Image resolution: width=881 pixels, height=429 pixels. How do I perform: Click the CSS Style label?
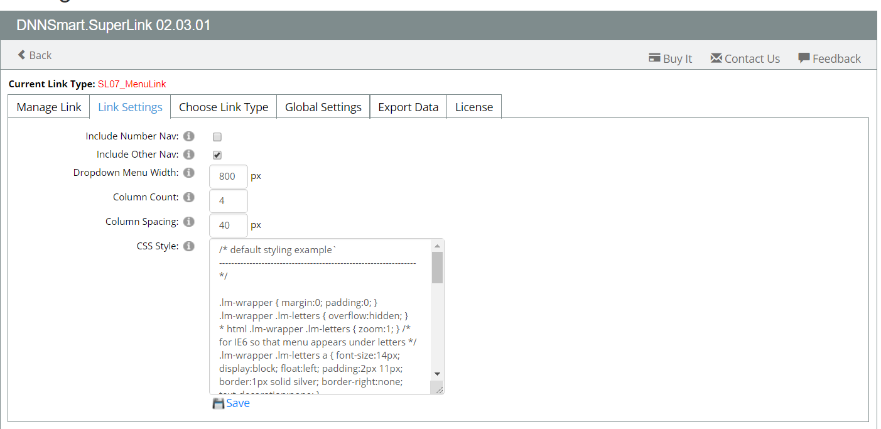click(158, 246)
